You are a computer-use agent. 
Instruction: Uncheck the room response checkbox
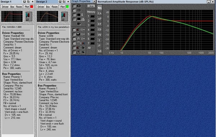click(74, 38)
